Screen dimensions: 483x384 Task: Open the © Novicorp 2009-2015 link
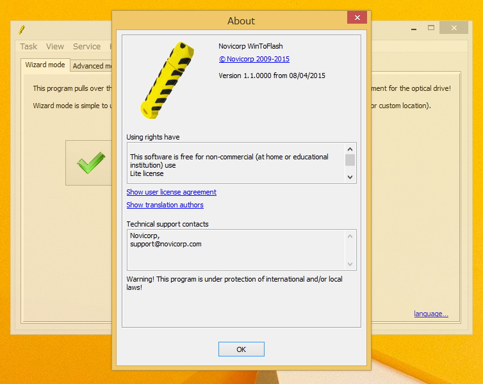[x=254, y=59]
